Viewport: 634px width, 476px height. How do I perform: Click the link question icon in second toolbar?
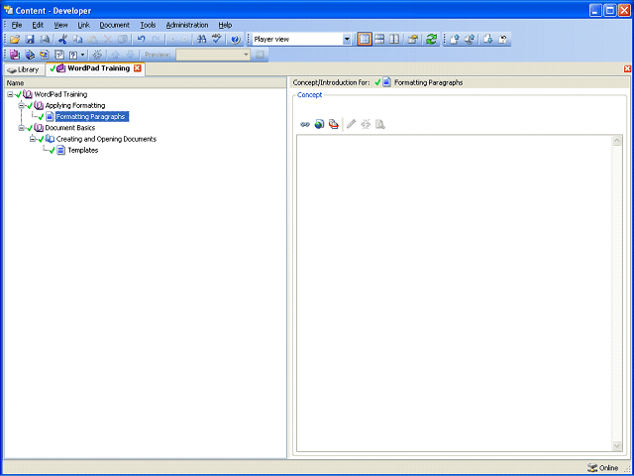point(73,55)
